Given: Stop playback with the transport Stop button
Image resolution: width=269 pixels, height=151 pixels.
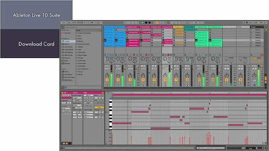Looking at the screenshot, I should click(x=146, y=23).
